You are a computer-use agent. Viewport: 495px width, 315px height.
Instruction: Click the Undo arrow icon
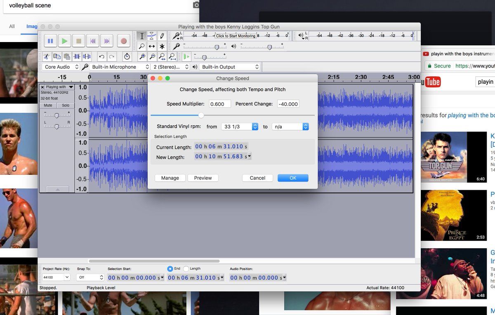pos(101,56)
